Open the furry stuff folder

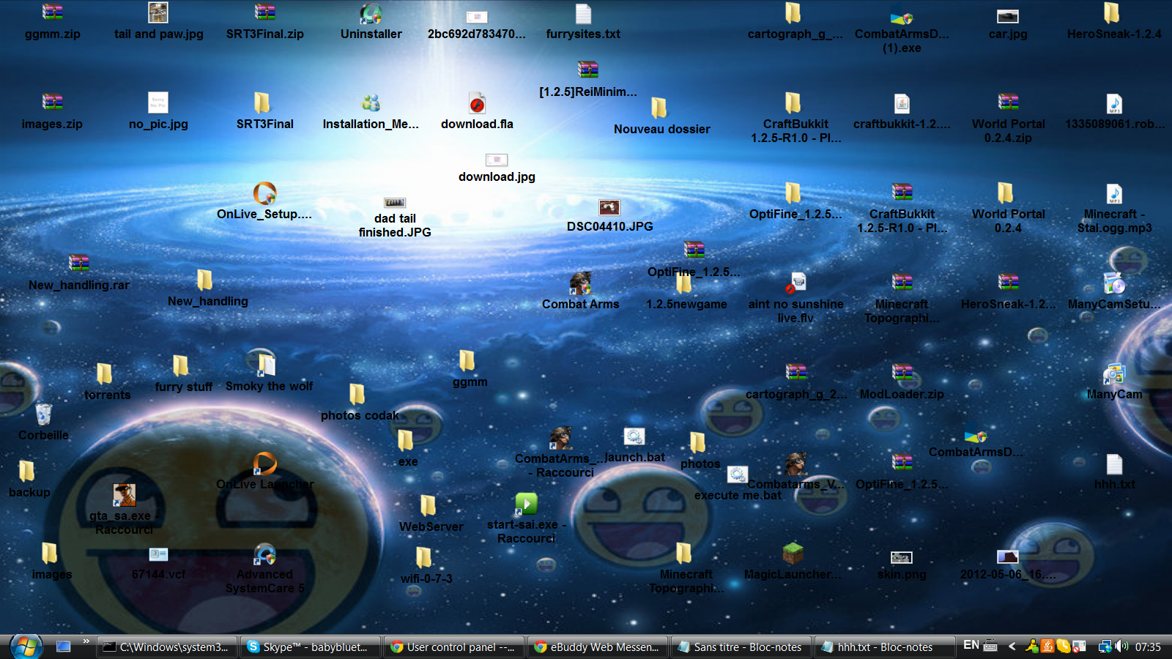coord(181,365)
